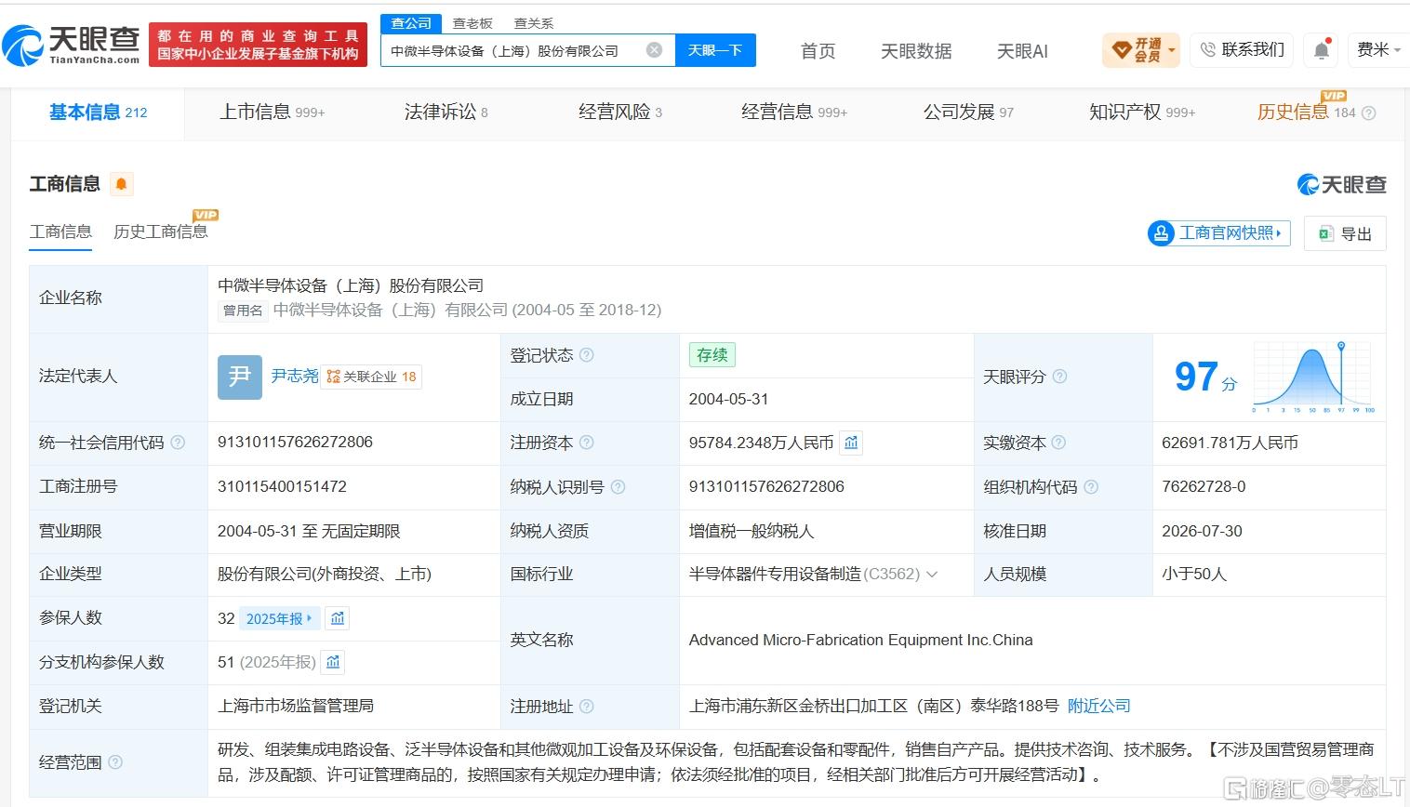Expand the 半导体器件专用设备制造 industry chevron
The height and width of the screenshot is (807, 1410).
tap(932, 575)
